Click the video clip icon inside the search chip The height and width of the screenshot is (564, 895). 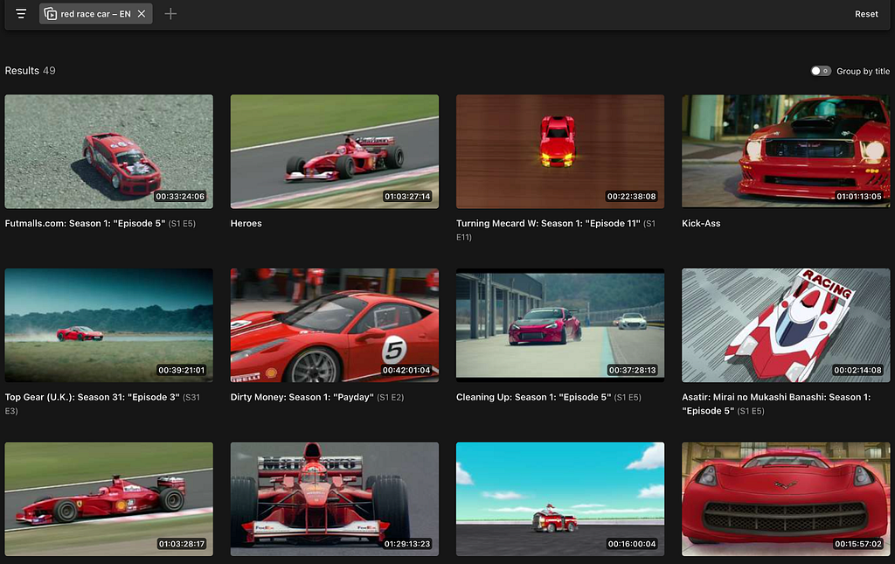click(x=50, y=14)
